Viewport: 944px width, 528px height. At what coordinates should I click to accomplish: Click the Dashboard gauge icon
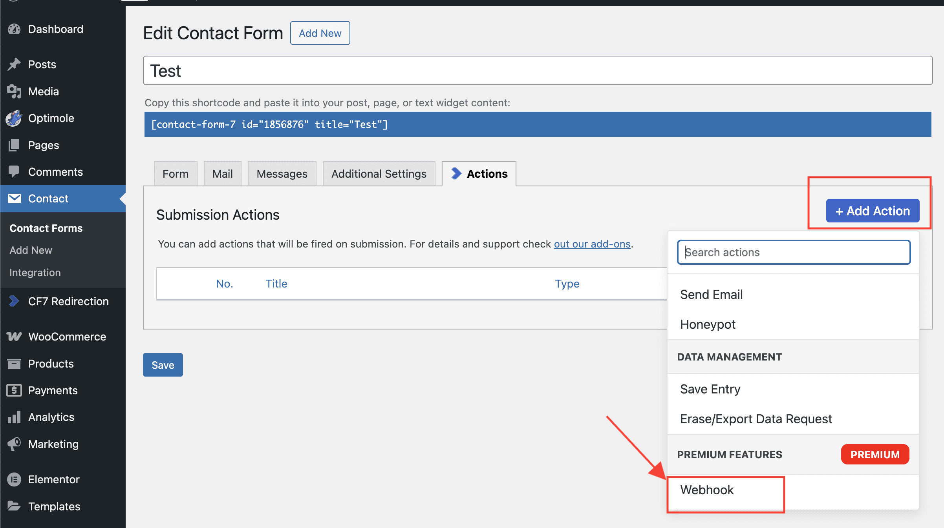coord(14,29)
